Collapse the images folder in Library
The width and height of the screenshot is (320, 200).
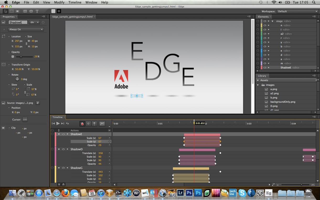(x=258, y=85)
